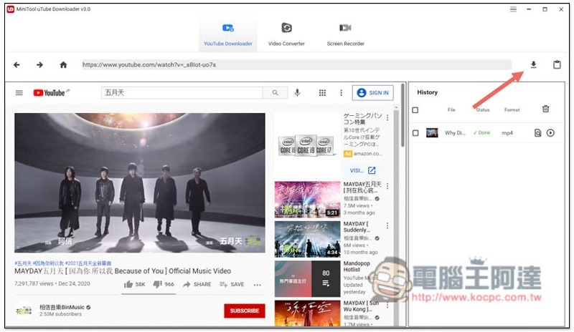Focus the YouTube URL address bar
Image resolution: width=574 pixels, height=332 pixels.
tap(296, 64)
